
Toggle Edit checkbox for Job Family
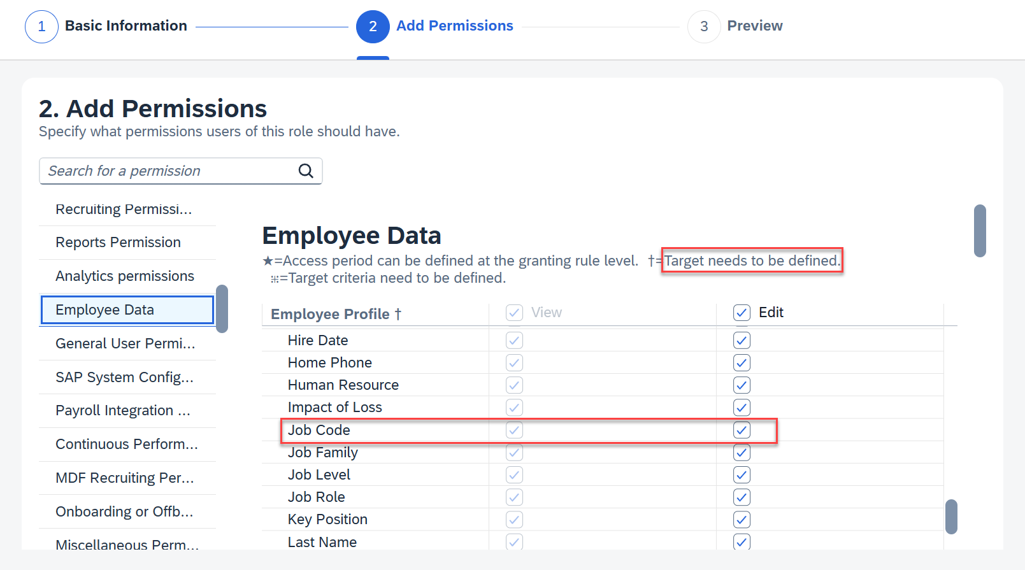click(742, 452)
